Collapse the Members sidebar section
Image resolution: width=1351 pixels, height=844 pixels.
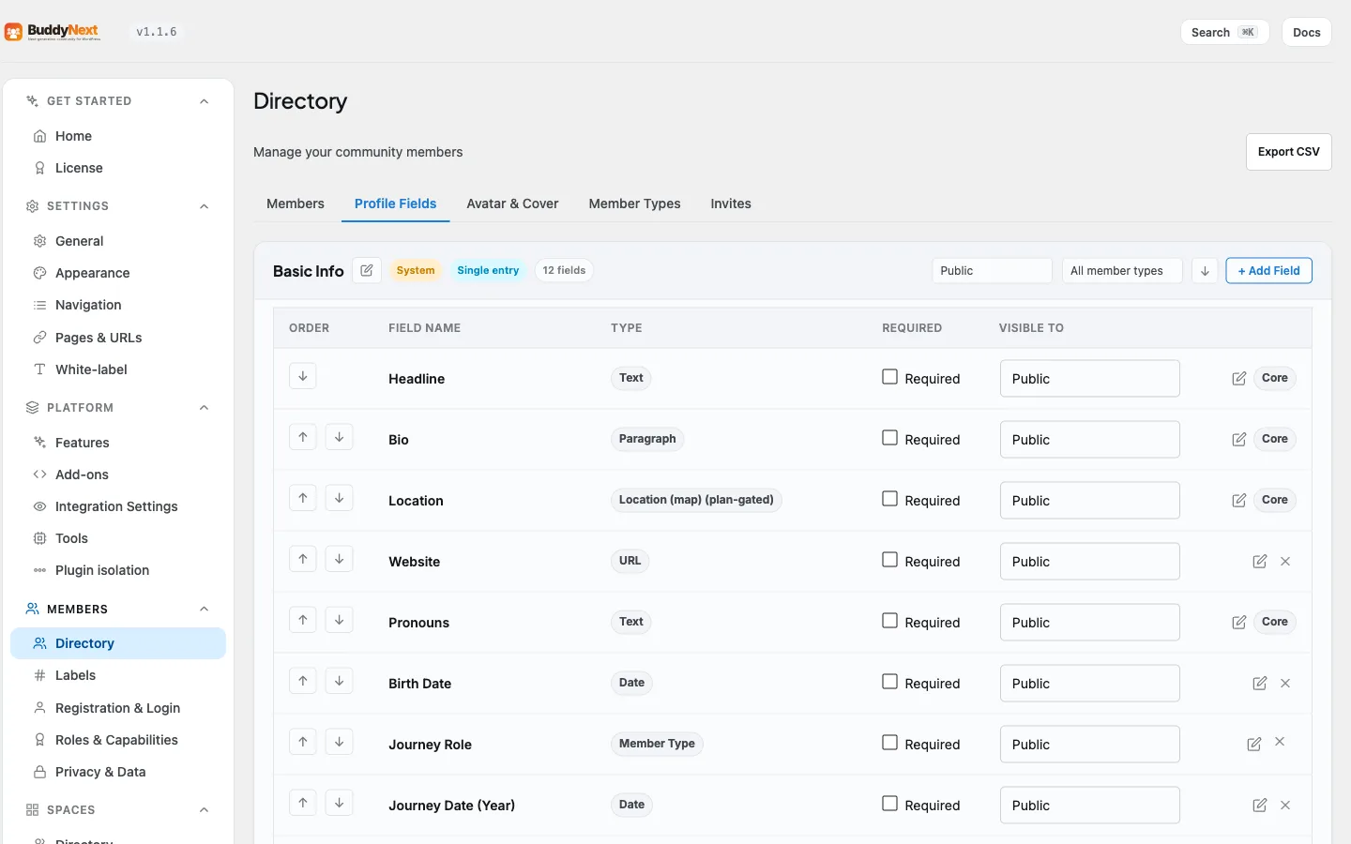coord(204,610)
